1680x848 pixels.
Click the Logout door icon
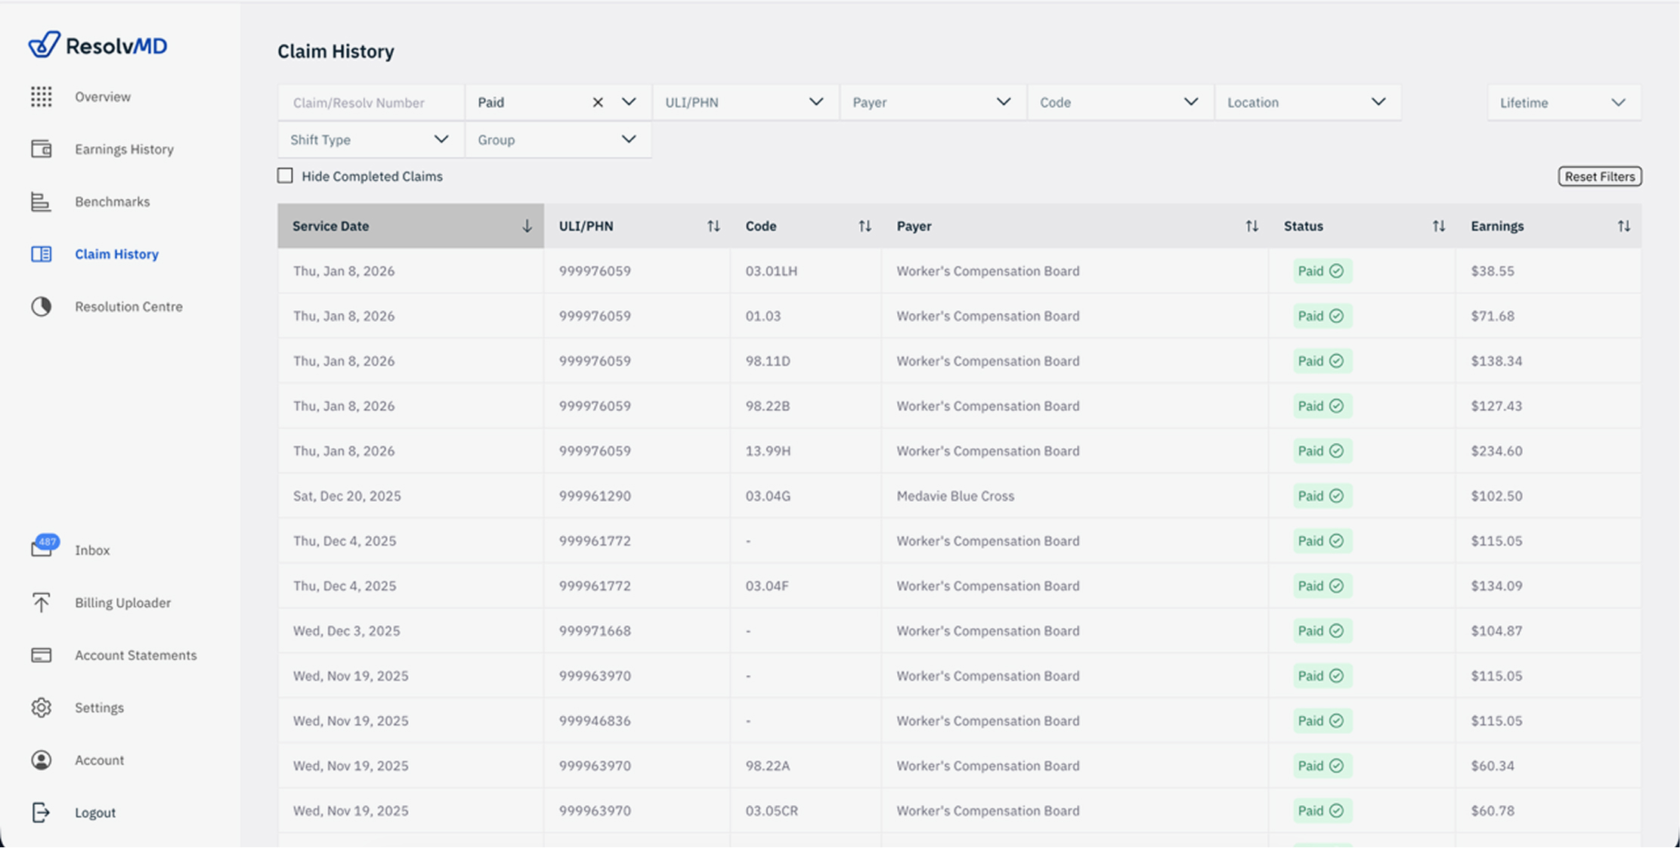pyautogui.click(x=42, y=812)
